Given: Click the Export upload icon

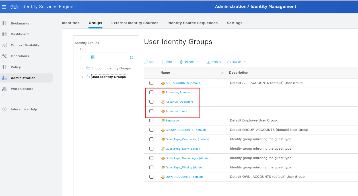Looking at the screenshot, I should (229, 62).
